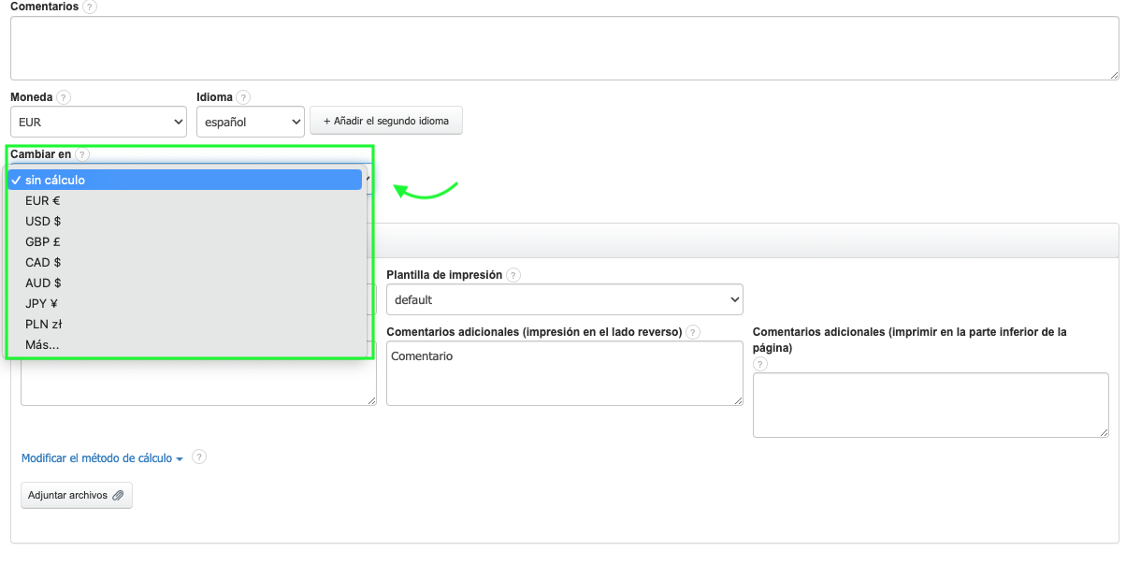
Task: Click the help icon beside Comentarios
Action: click(x=90, y=7)
